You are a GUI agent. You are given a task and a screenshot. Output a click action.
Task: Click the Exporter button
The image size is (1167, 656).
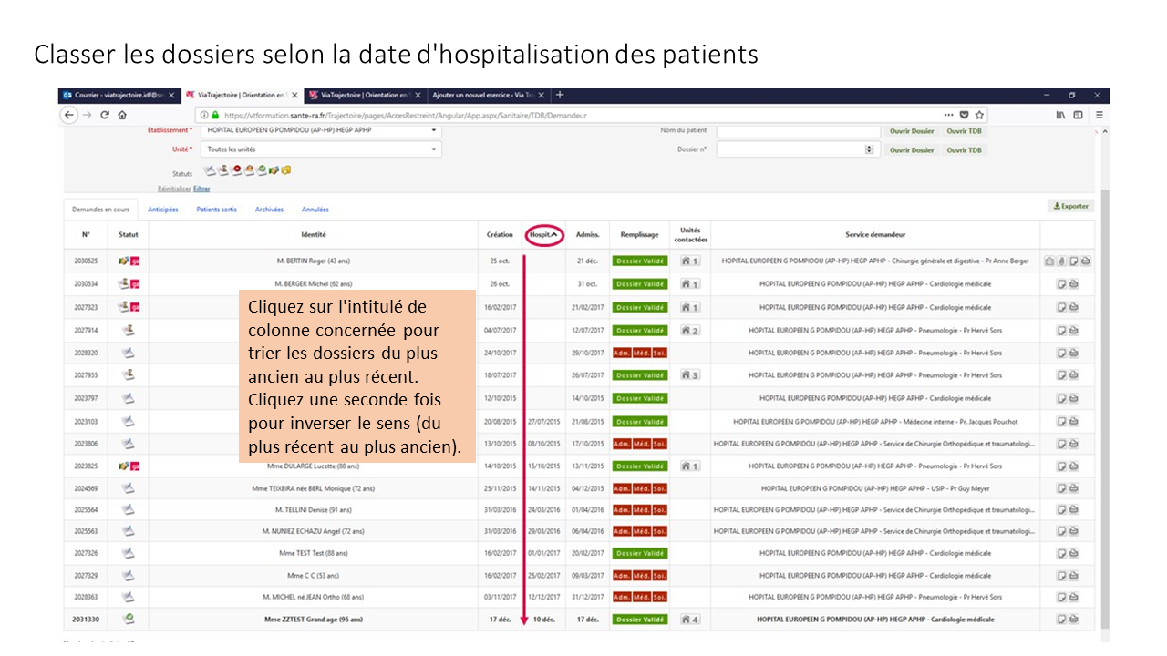click(x=1070, y=206)
